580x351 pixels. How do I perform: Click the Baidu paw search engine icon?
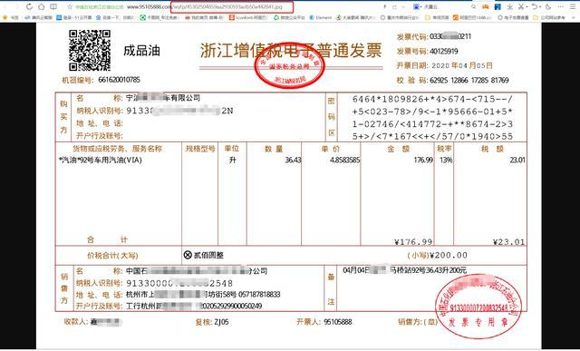click(x=416, y=6)
